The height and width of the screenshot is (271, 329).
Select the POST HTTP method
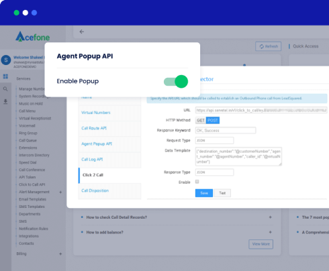pos(213,120)
